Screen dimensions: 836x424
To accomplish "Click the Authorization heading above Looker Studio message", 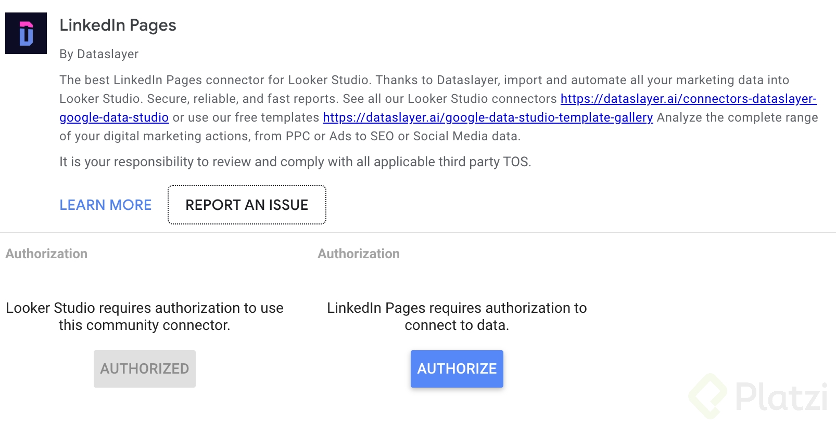I will (x=46, y=254).
